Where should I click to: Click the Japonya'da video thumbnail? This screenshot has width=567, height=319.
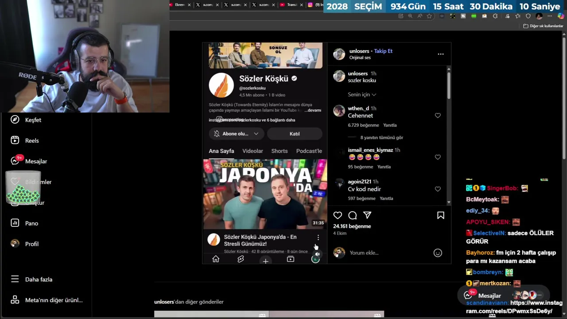click(265, 194)
